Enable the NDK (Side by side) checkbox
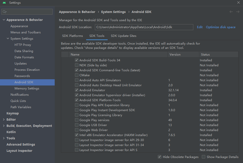243x163 pixels. (77, 65)
